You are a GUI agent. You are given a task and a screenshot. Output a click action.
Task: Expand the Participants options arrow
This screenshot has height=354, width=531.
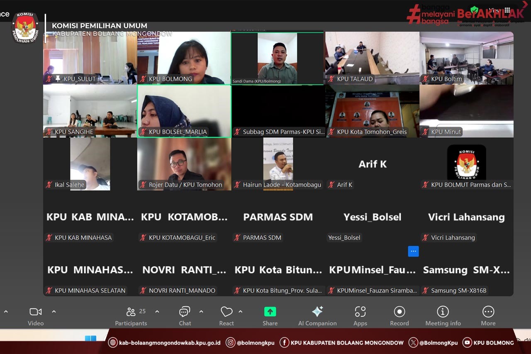pyautogui.click(x=157, y=311)
